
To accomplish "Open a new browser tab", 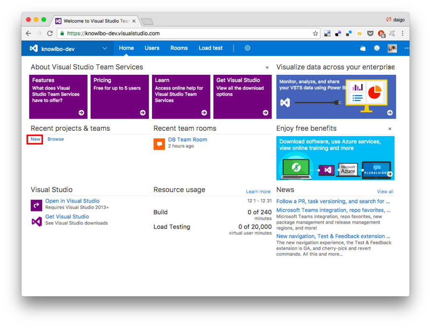I will [147, 21].
